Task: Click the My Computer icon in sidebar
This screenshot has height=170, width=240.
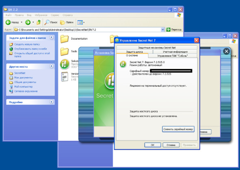Action: (11, 87)
